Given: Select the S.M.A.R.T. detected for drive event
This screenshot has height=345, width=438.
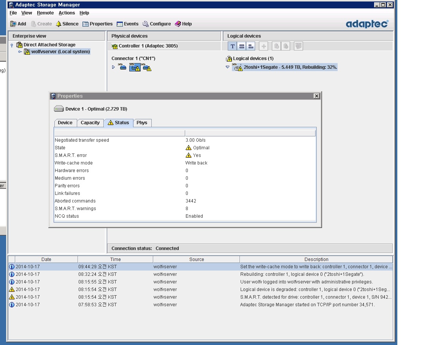Looking at the screenshot, I should point(201,297).
